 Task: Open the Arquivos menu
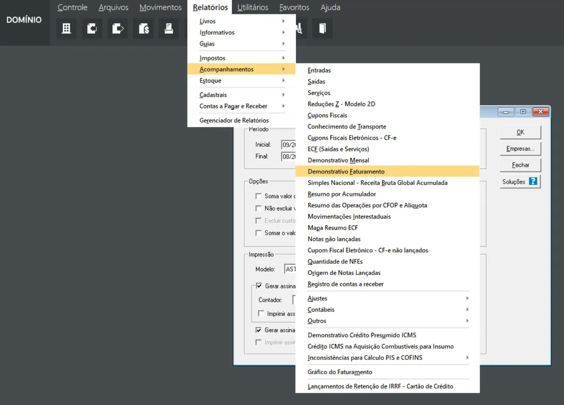click(x=113, y=7)
